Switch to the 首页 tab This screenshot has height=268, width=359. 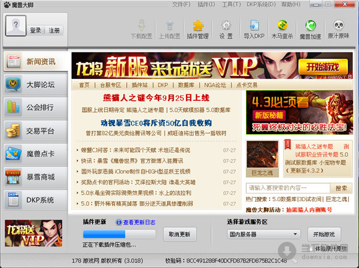[84, 85]
